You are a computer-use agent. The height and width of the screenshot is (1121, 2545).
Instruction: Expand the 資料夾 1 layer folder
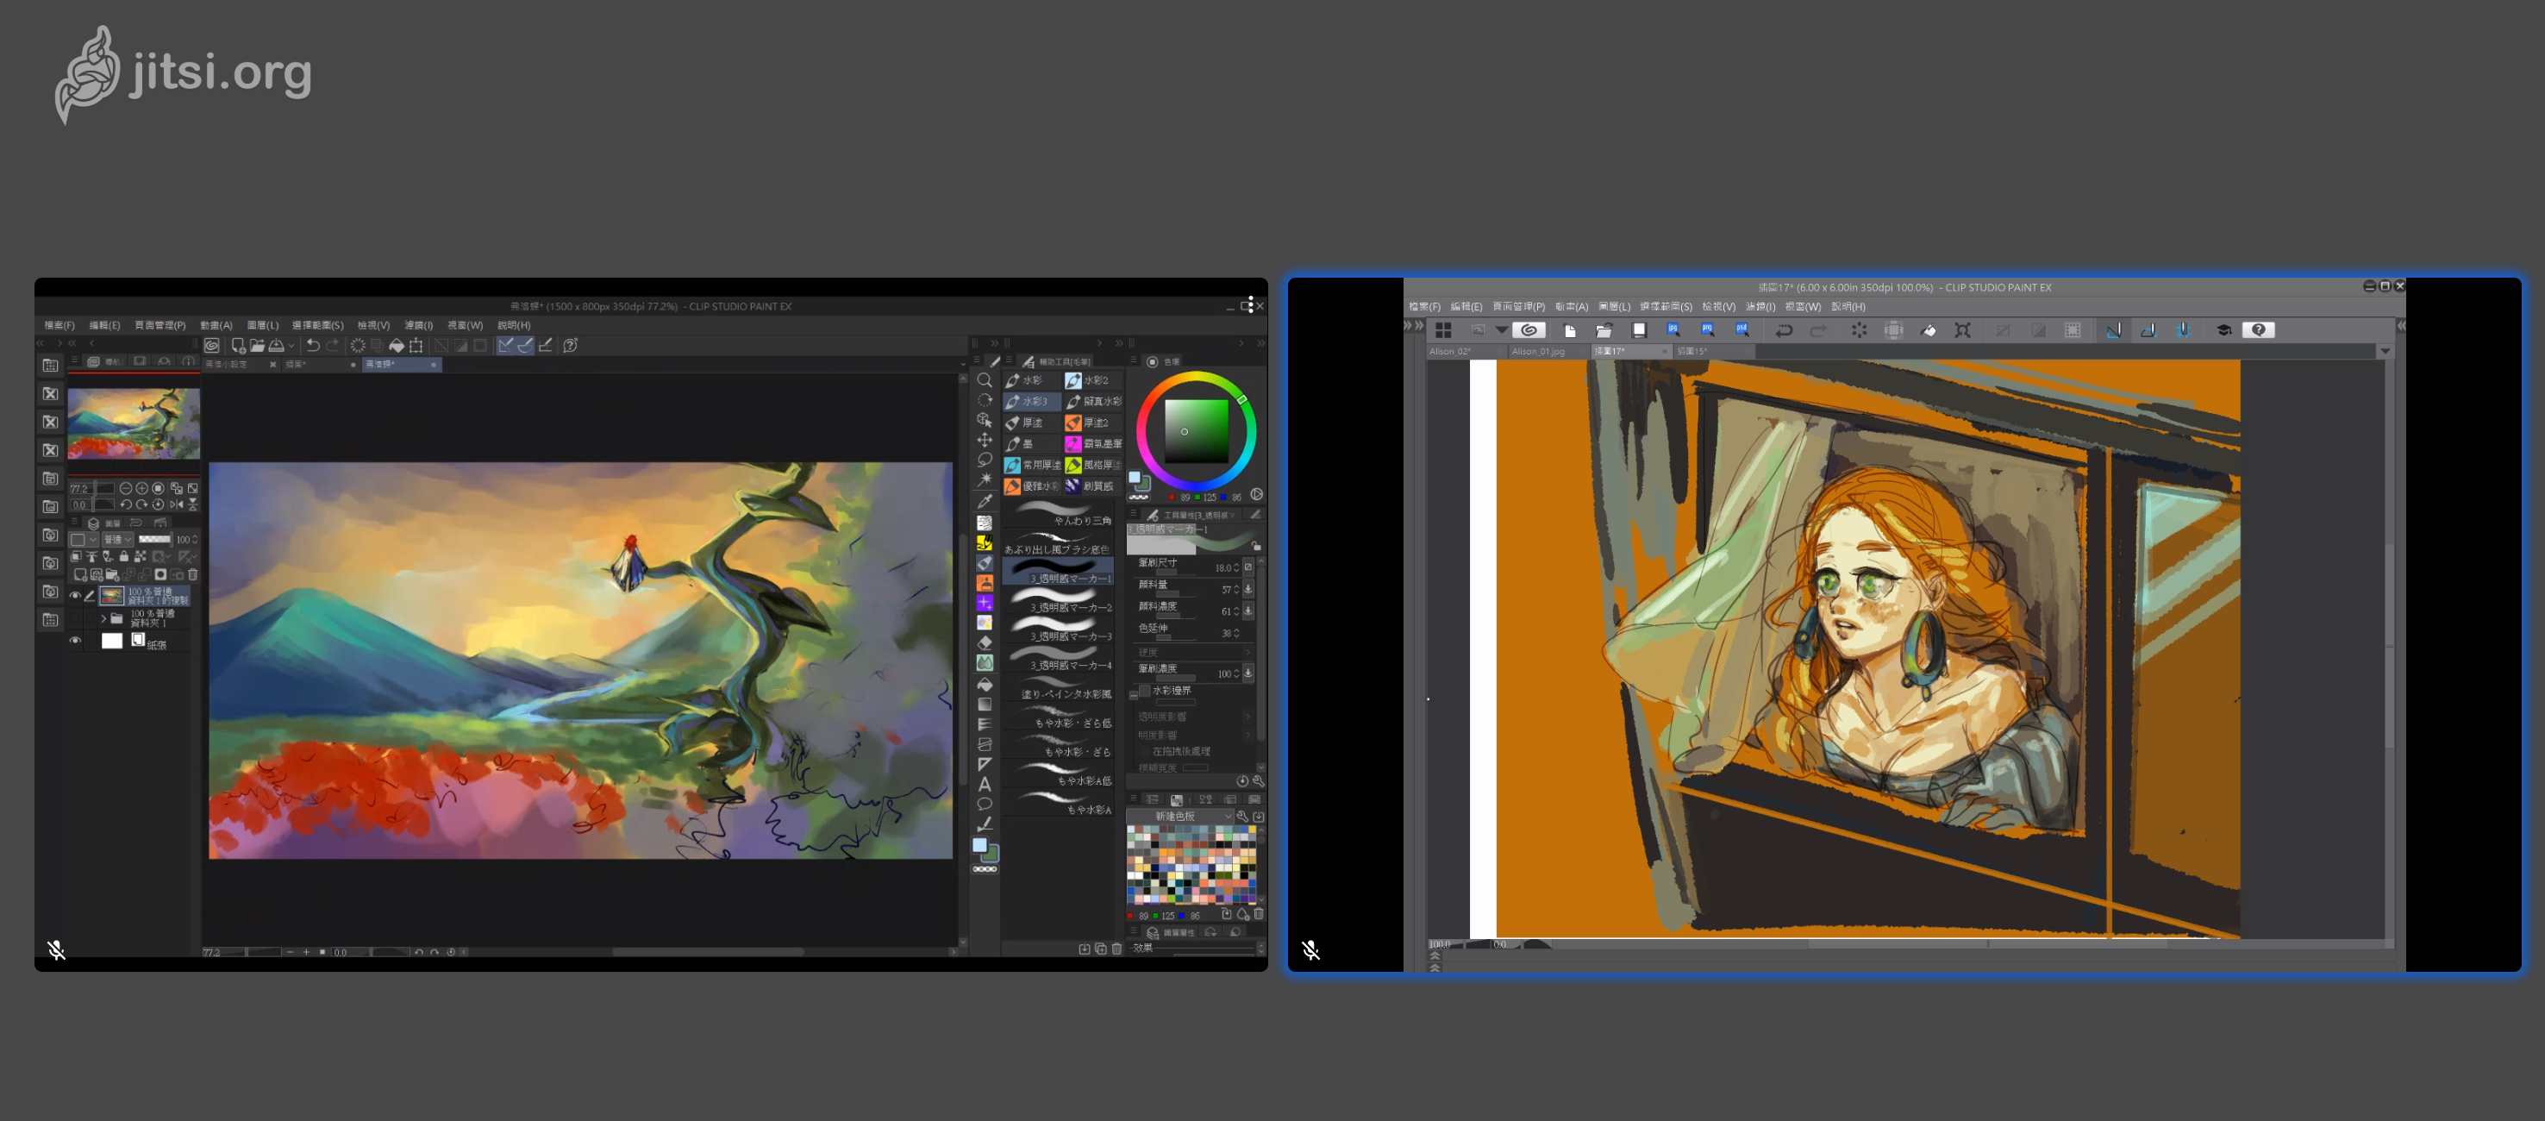click(x=103, y=617)
